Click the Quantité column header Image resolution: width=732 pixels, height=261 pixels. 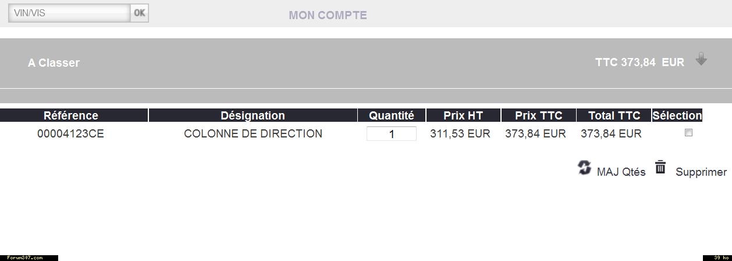pos(391,115)
